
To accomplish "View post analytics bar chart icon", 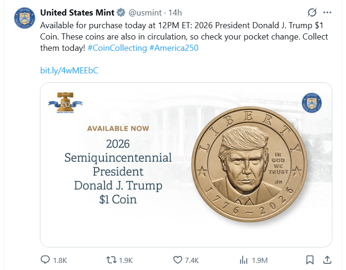I will [x=244, y=260].
